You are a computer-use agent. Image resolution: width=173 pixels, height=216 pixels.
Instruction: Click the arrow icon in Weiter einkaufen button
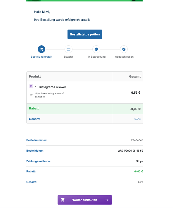point(107,200)
